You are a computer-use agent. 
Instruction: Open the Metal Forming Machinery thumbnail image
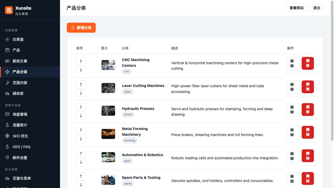(x=108, y=134)
